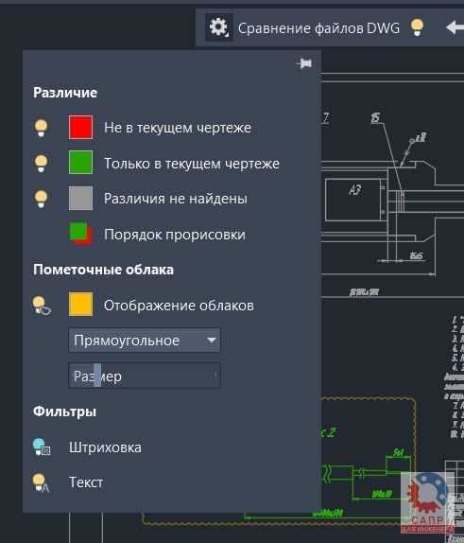Toggle revision clouds display lightbulb
This screenshot has width=464, height=543.
tap(42, 306)
